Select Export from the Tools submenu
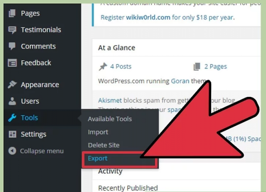266x192 pixels. click(97, 158)
